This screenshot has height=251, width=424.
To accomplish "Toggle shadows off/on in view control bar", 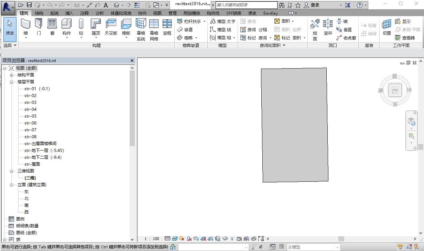I will (x=189, y=239).
